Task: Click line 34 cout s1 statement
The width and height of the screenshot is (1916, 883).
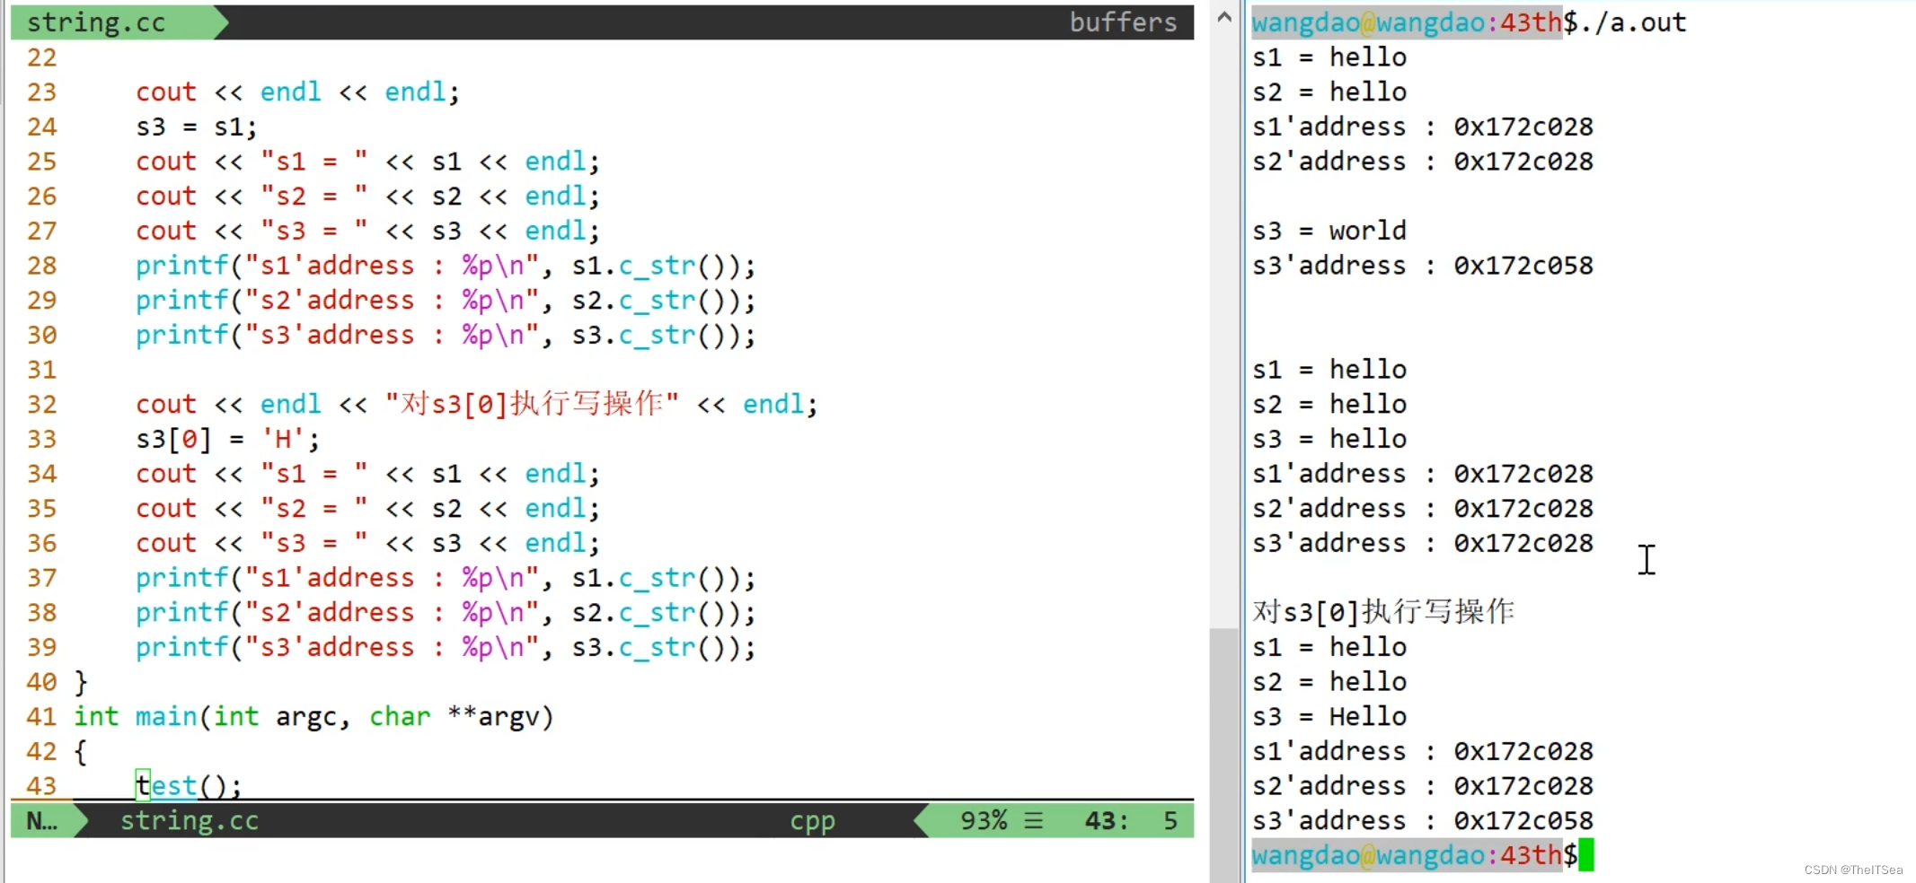Action: [x=367, y=474]
